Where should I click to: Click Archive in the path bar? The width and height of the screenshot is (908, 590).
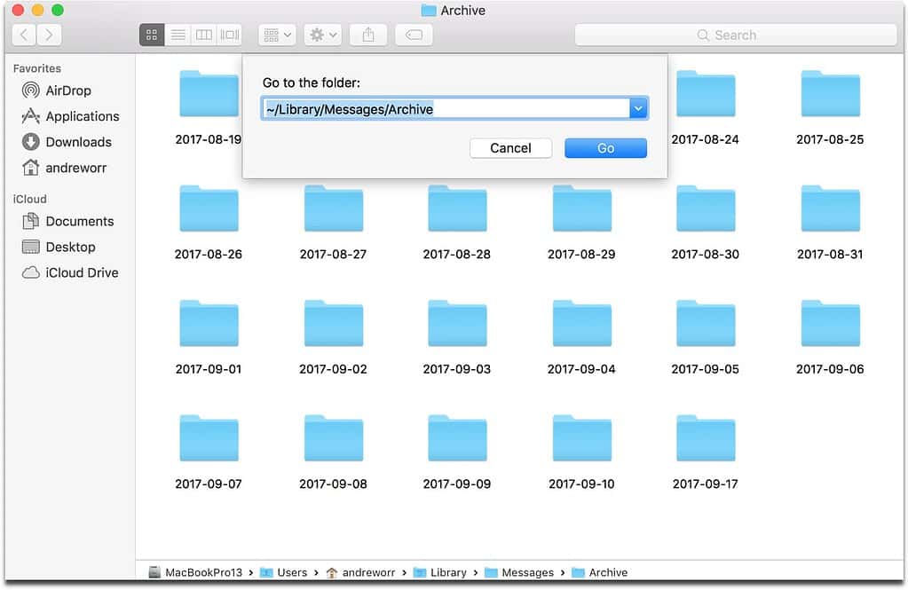coord(600,572)
